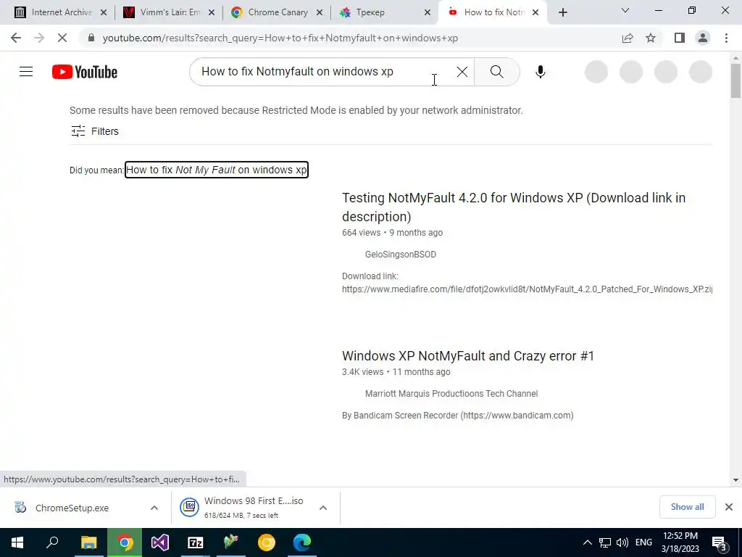Open the YouTube hamburger guide menu
This screenshot has width=742, height=557.
pos(26,72)
